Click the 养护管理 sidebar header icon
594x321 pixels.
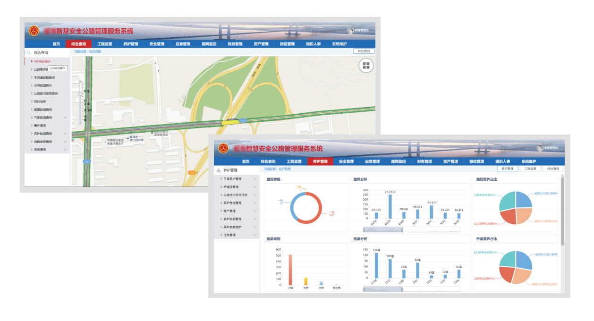(x=218, y=170)
